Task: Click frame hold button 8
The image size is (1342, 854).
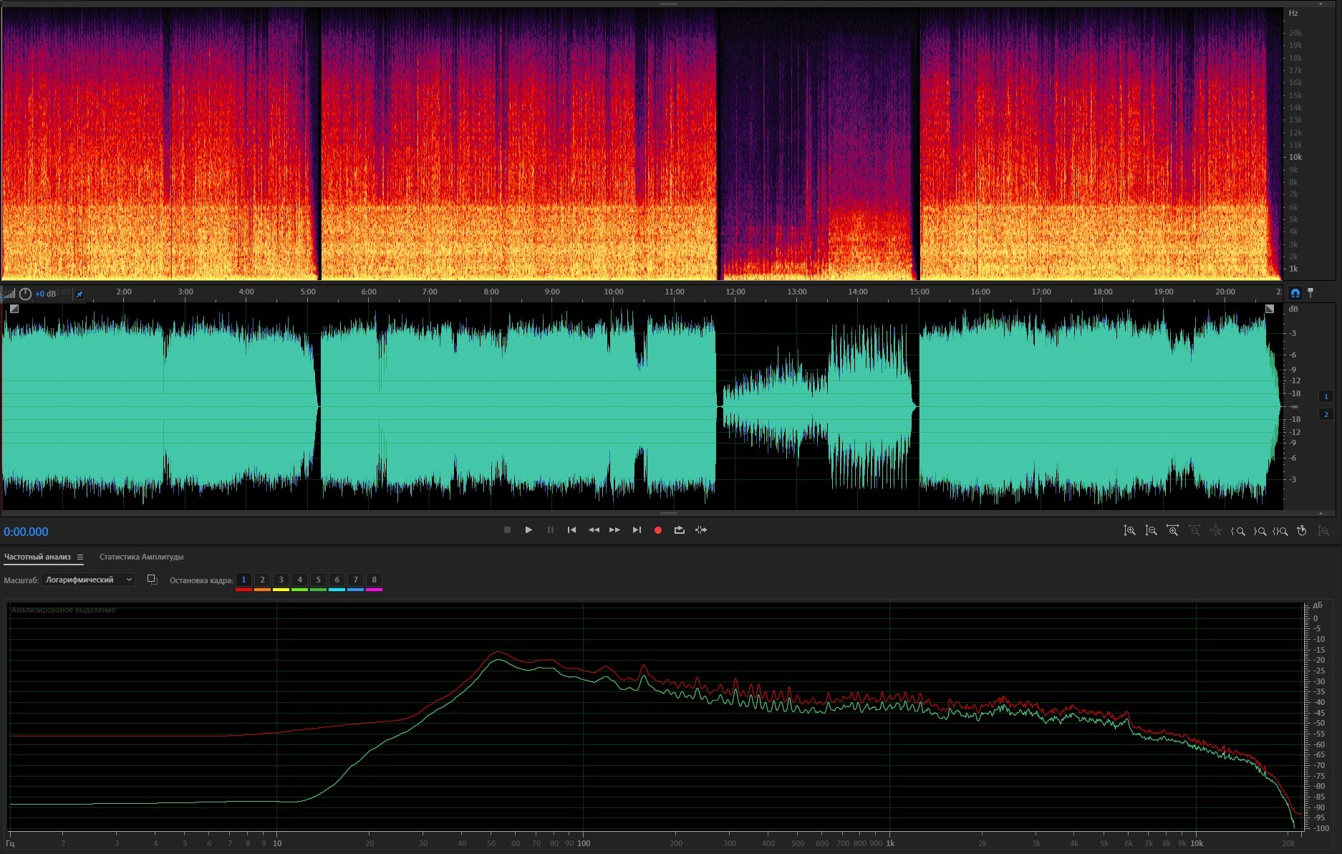Action: (374, 580)
